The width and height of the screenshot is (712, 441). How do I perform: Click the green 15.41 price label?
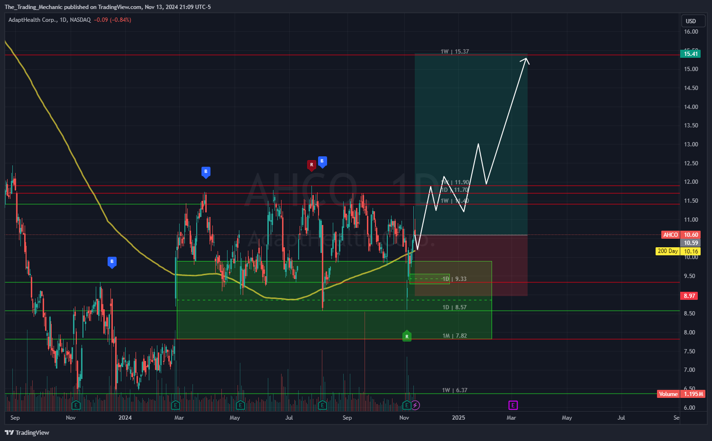pos(691,54)
